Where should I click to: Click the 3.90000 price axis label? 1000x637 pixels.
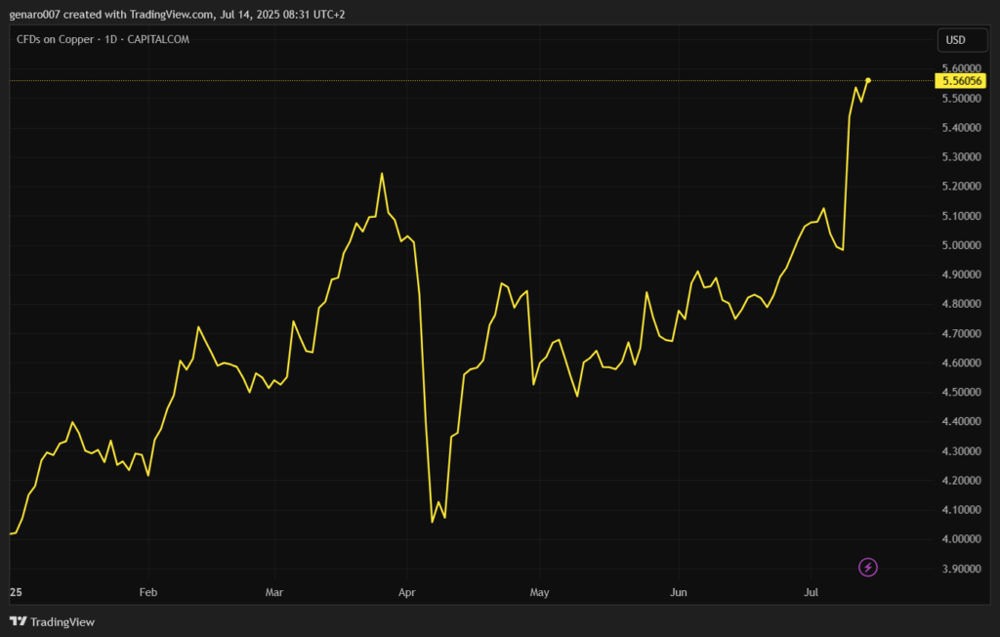[x=961, y=569]
